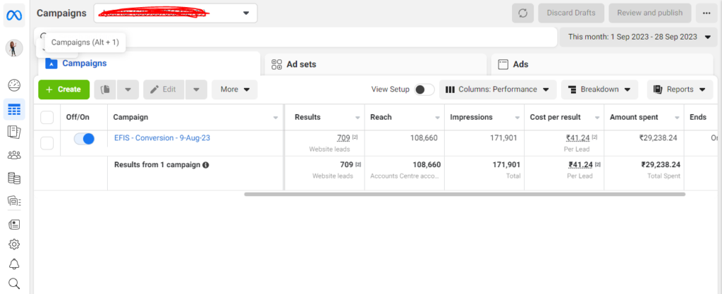The image size is (722, 294).
Task: Enable the View Setup toggle
Action: [424, 90]
